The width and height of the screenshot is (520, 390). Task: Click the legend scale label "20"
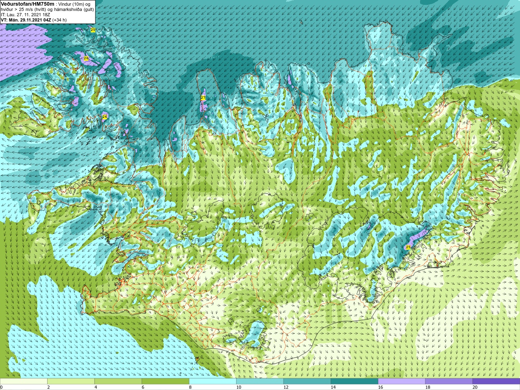pyautogui.click(x=475, y=387)
